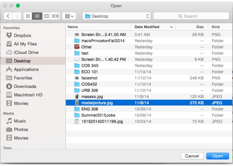Select the test folder
233x166 pixels.
pos(149,53)
